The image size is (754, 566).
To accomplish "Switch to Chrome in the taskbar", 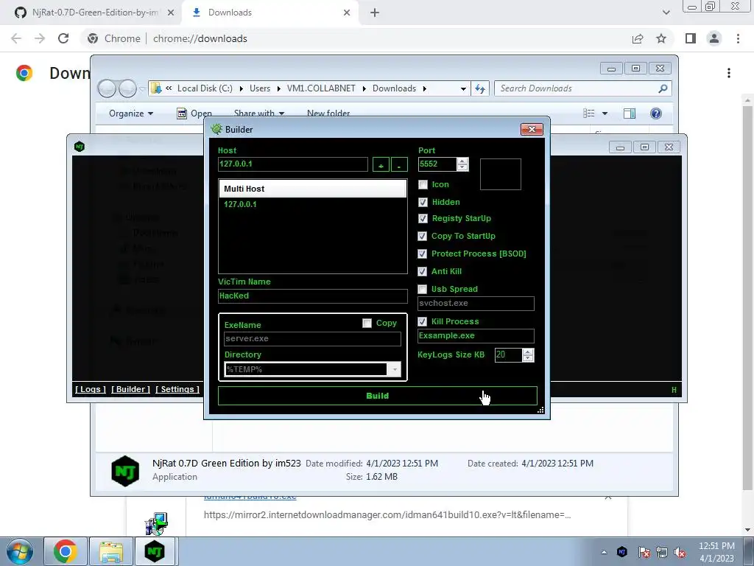I will click(66, 551).
